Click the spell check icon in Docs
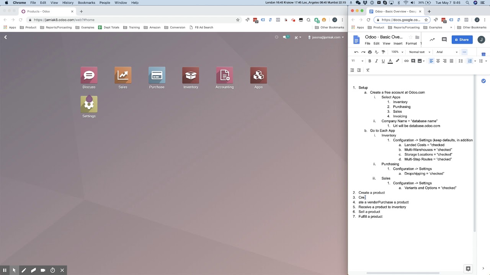The width and height of the screenshot is (490, 275). (377, 52)
